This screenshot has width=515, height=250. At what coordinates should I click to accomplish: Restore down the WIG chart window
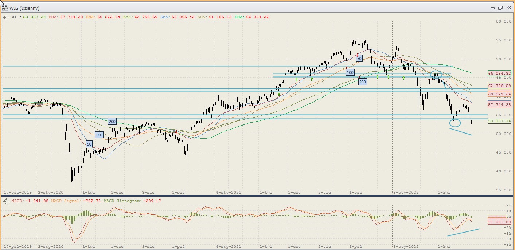[500, 8]
